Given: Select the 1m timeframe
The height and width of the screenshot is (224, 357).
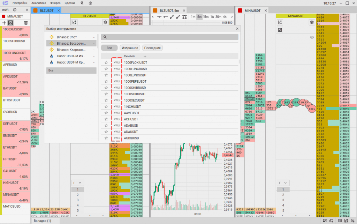Looking at the screenshot, I should click(x=193, y=17).
